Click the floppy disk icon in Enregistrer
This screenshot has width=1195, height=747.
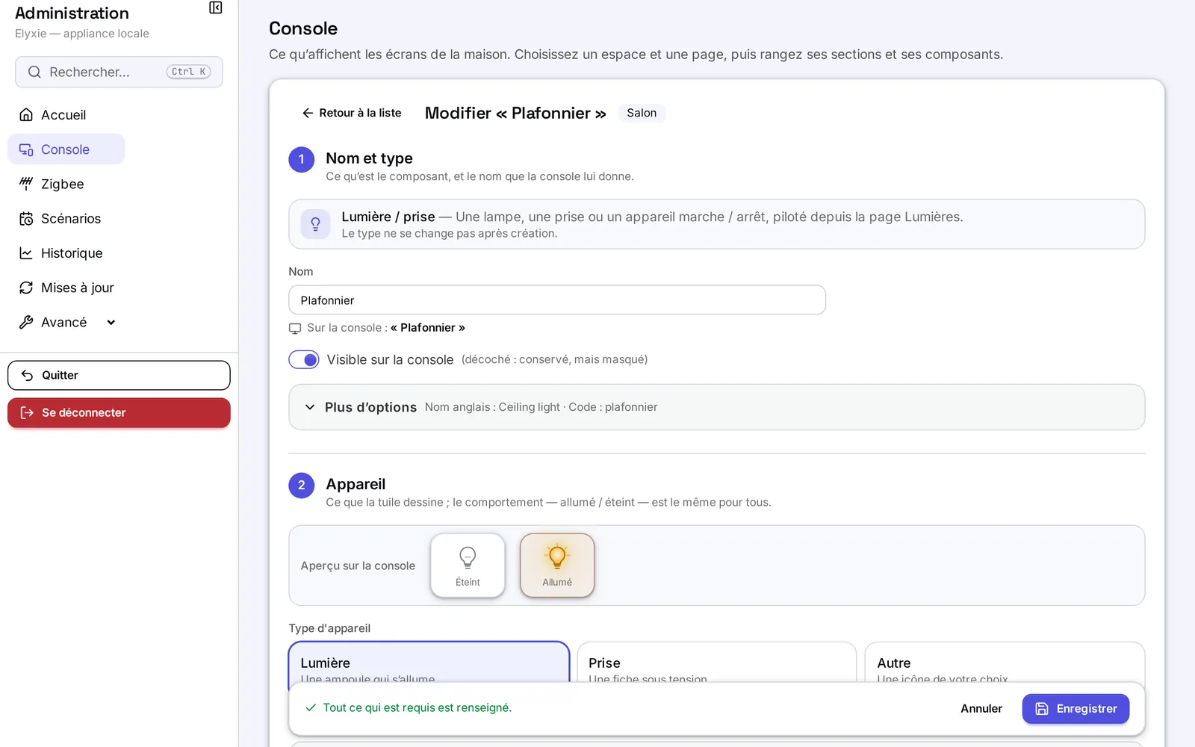[x=1042, y=709]
